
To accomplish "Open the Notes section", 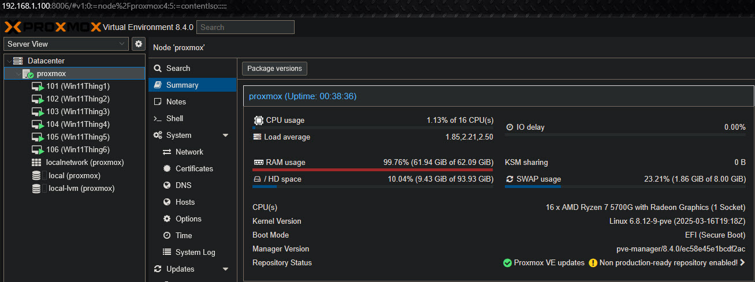I will tap(192, 101).
